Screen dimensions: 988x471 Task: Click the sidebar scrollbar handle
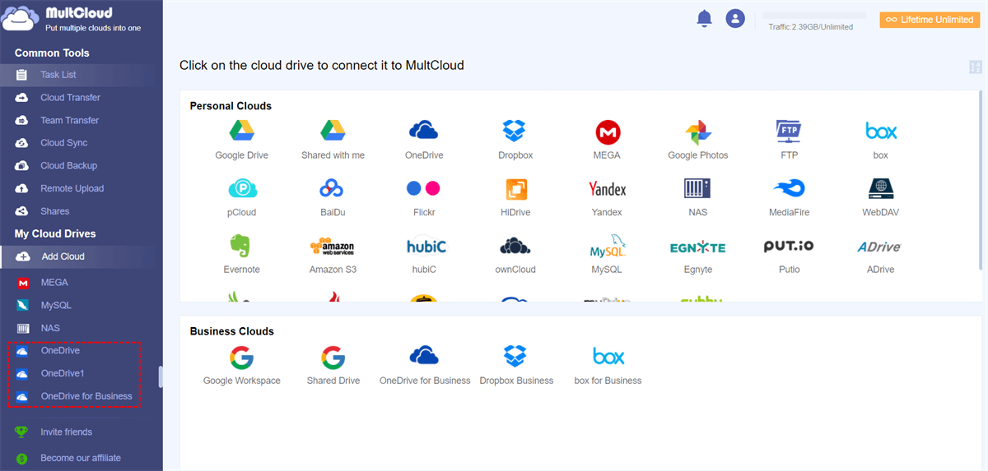(161, 376)
